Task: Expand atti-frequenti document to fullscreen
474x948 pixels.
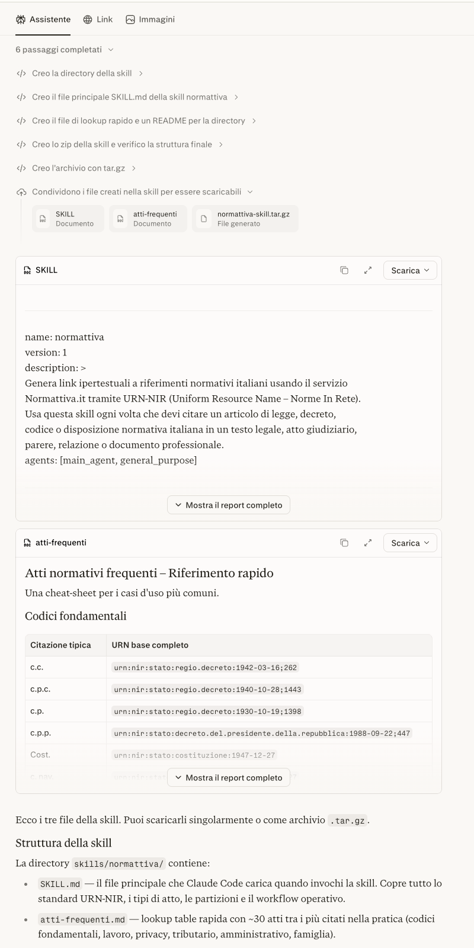Action: tap(368, 543)
